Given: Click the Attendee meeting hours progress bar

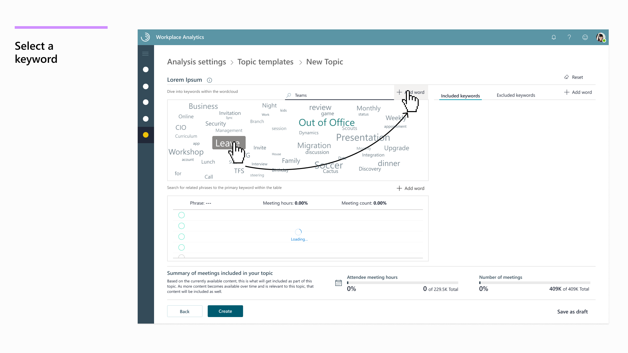Looking at the screenshot, I should point(402,283).
